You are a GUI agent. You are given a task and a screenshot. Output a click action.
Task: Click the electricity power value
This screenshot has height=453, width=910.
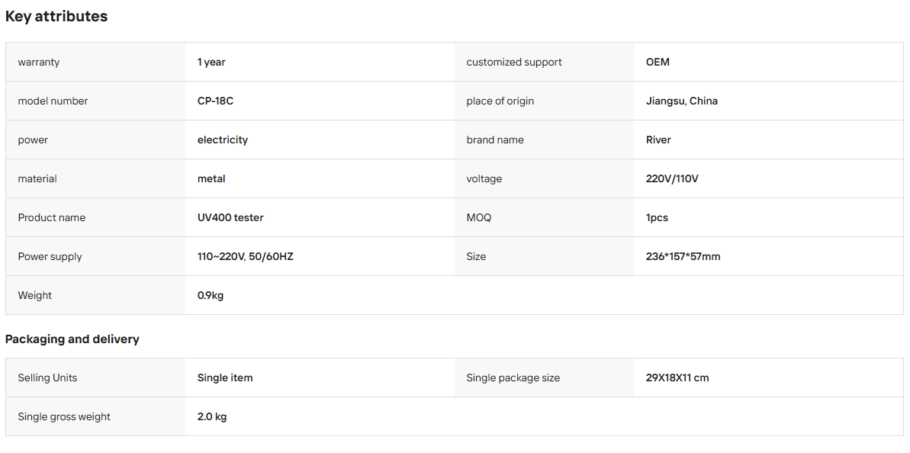coord(222,140)
